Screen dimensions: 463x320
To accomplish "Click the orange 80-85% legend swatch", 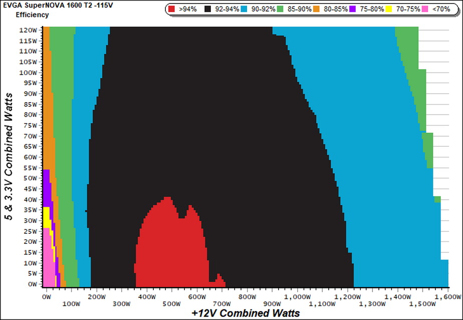I will [316, 9].
